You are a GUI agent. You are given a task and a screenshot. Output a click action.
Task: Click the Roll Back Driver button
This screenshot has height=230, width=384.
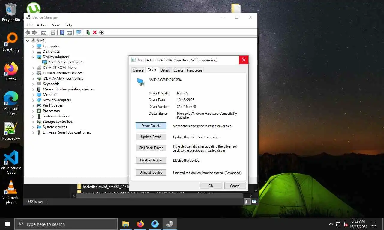point(151,148)
